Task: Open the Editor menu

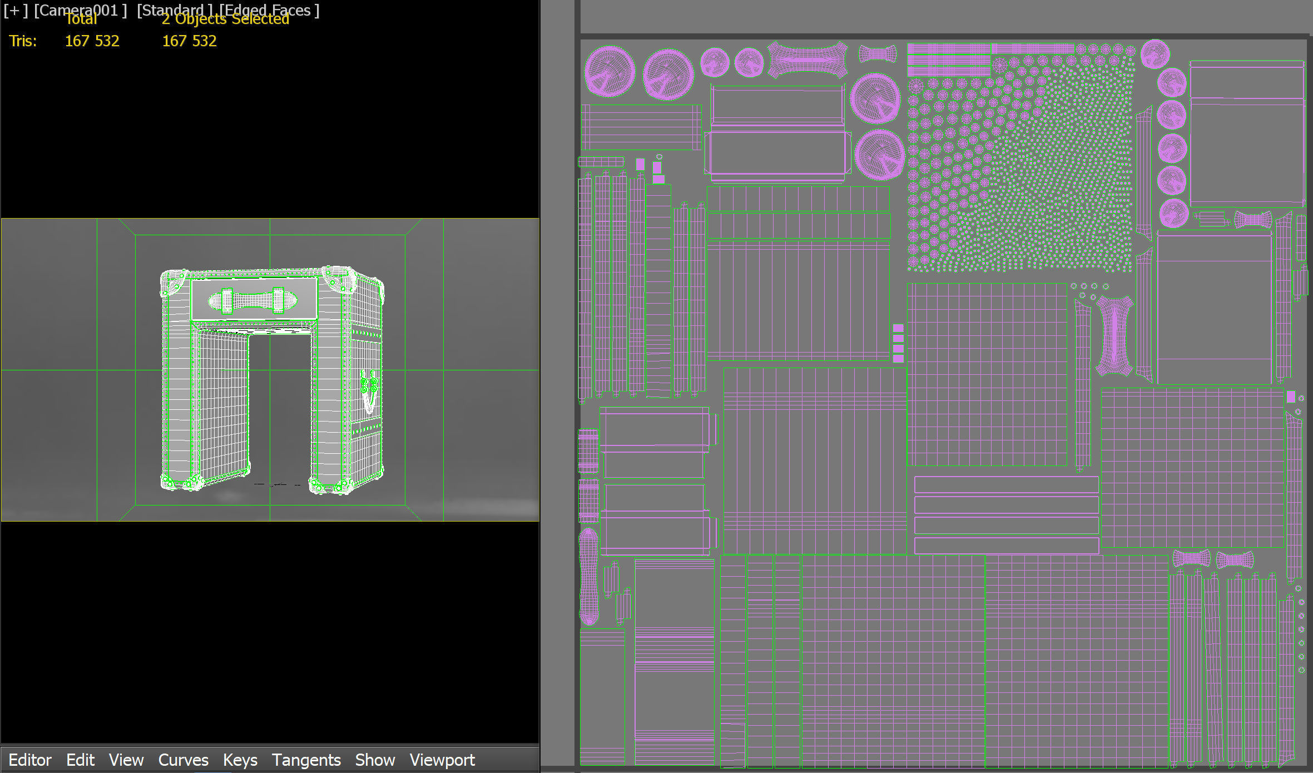Action: coord(29,760)
